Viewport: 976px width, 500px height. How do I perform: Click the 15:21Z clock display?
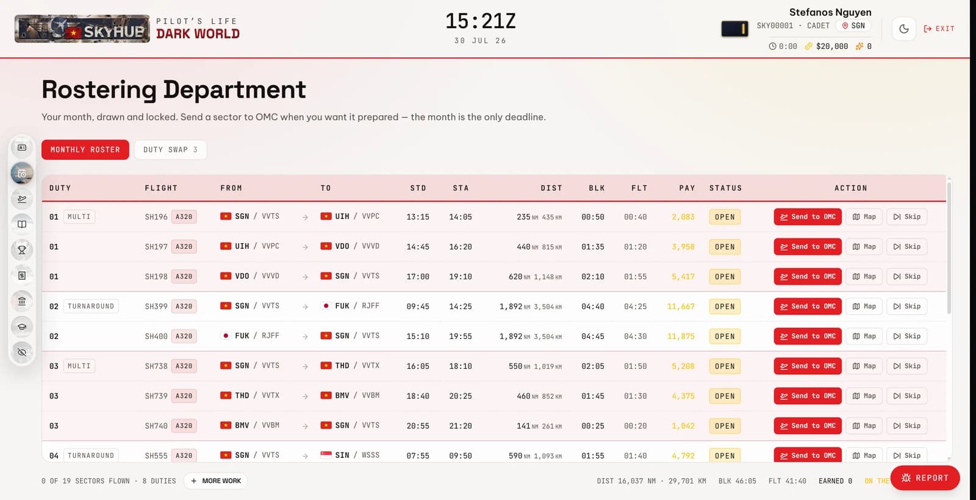(x=481, y=21)
